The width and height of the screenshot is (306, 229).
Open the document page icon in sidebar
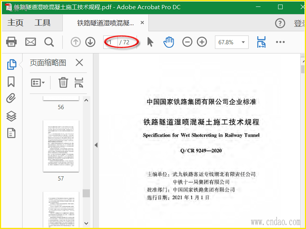point(11,133)
